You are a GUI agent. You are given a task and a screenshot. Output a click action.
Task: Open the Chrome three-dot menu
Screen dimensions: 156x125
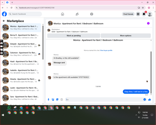click(153, 8)
